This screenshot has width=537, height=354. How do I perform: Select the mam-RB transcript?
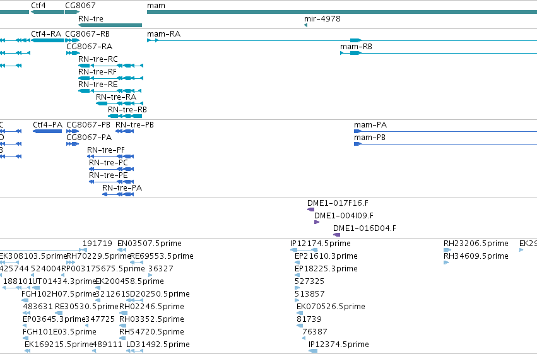439,53
